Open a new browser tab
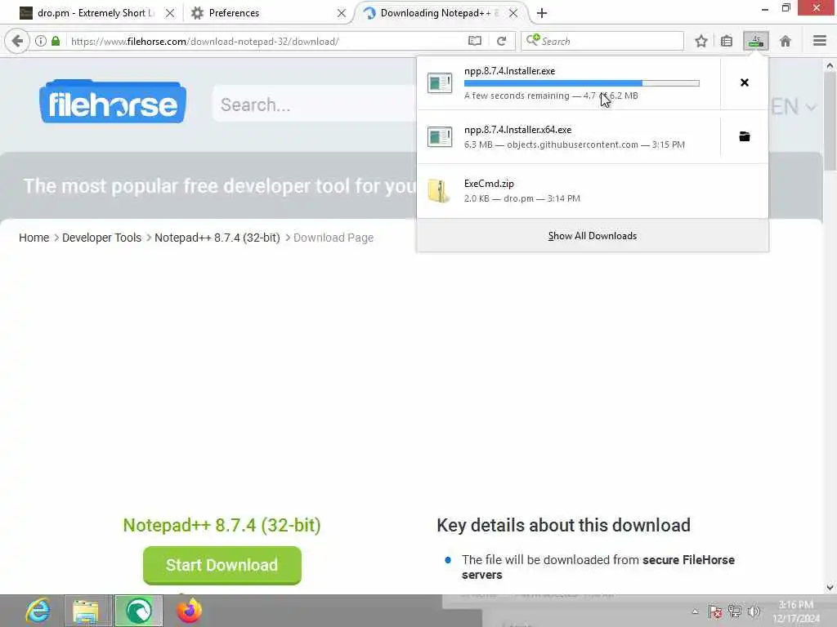This screenshot has height=627, width=837. pyautogui.click(x=542, y=13)
